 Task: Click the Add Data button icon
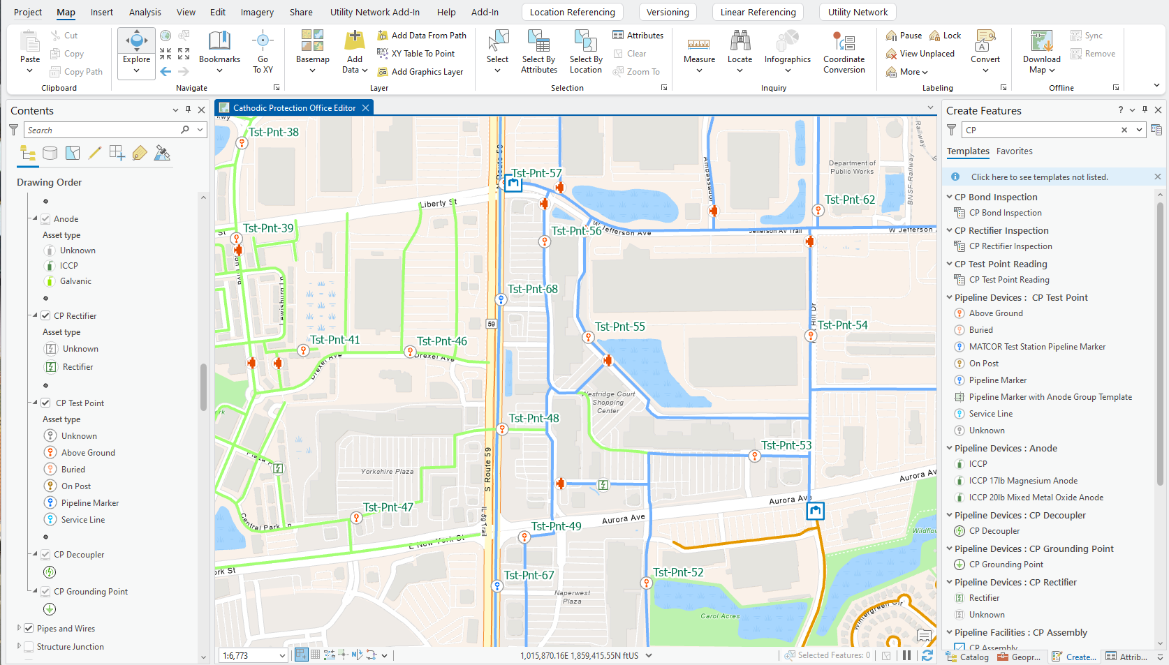(x=355, y=40)
